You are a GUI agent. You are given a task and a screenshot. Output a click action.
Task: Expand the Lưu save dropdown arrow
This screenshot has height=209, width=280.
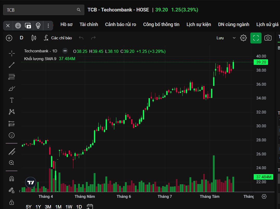click(234, 38)
